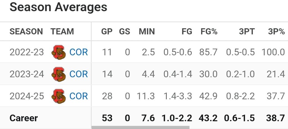The height and width of the screenshot is (129, 288).
Task: Click the 2024-25 season cell
Action: point(27,96)
